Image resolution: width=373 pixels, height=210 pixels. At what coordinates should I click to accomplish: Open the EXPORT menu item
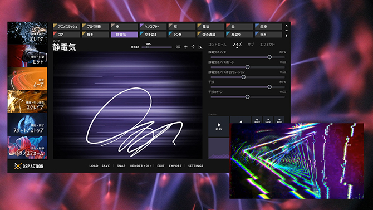click(x=175, y=165)
